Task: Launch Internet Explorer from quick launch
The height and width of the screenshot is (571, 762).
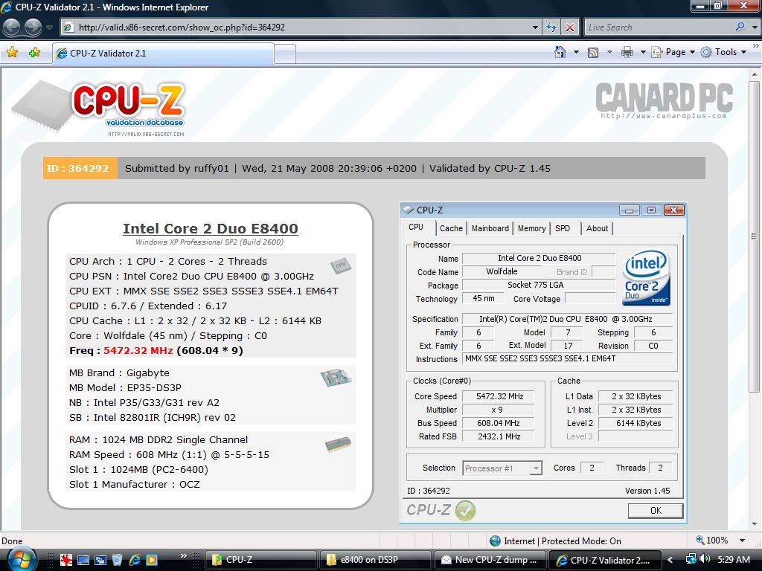Action: 135,560
